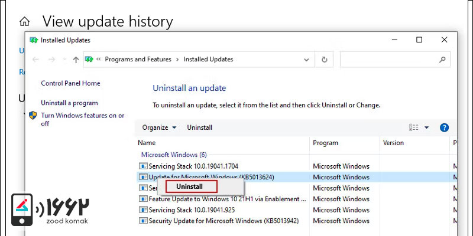Maximize the Installed Updates window
This screenshot has height=236, width=473.
419,40
